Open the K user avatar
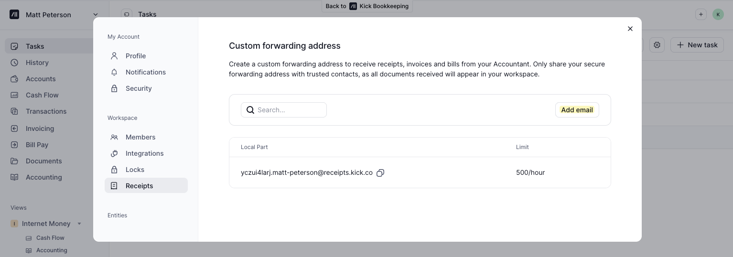733x257 pixels. [x=718, y=14]
